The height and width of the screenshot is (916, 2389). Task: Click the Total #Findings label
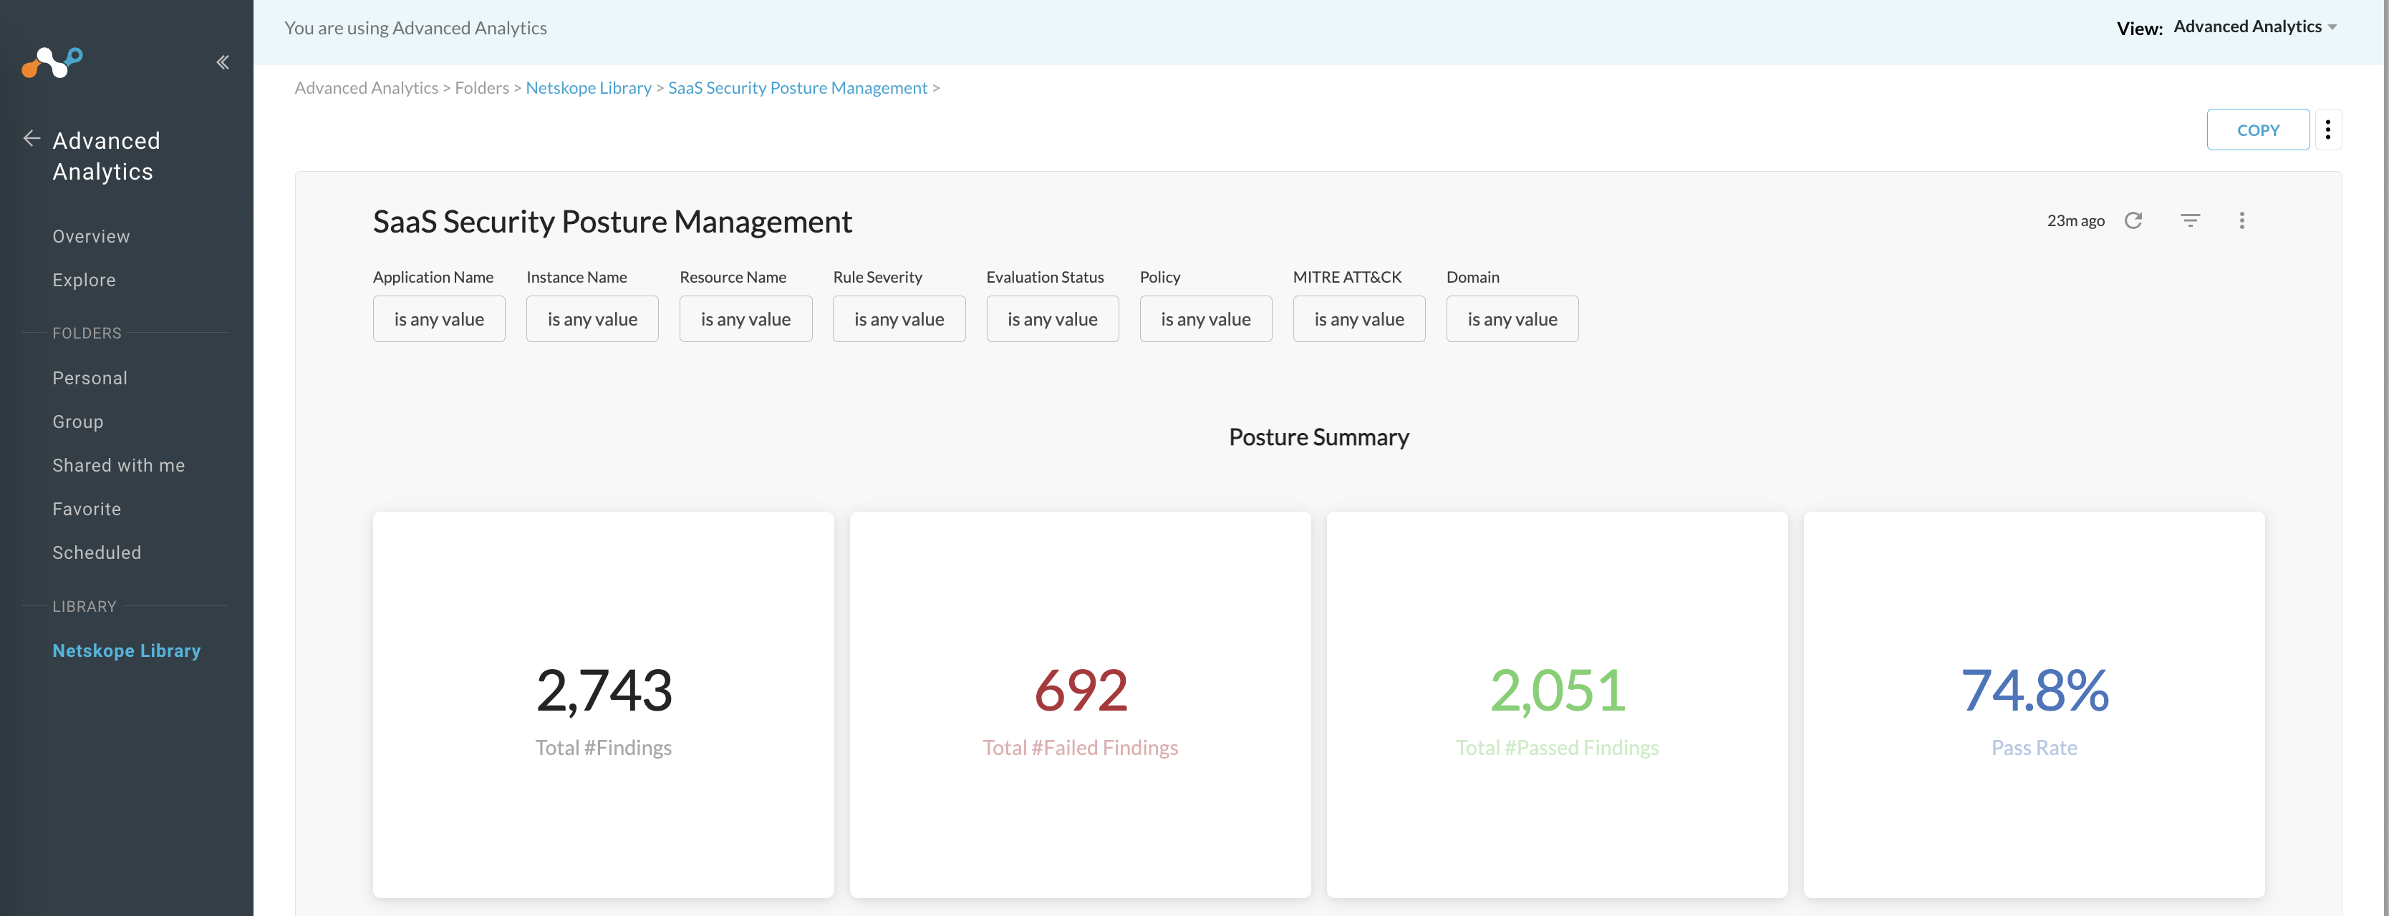[x=604, y=749]
